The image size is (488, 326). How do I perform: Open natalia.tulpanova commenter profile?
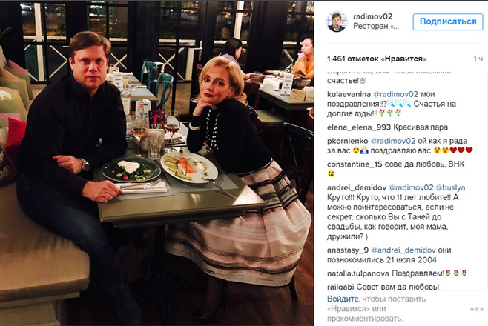tap(358, 273)
